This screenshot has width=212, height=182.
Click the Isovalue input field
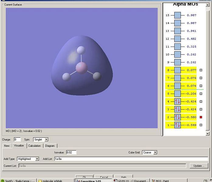(x=71, y=153)
